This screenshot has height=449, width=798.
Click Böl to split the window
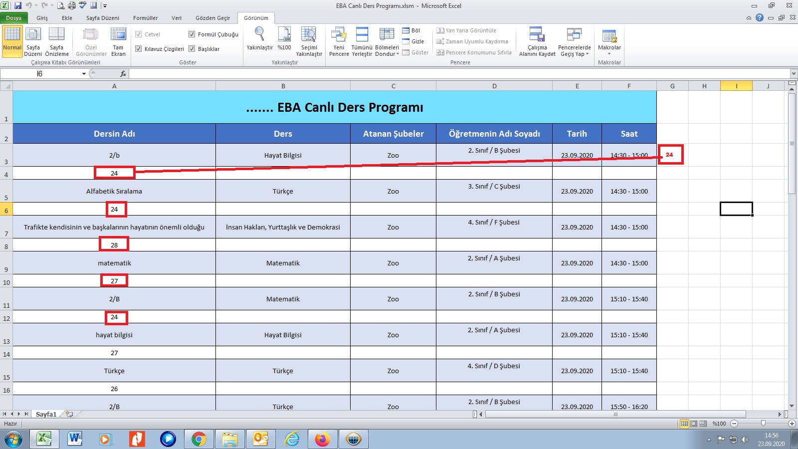pyautogui.click(x=411, y=30)
